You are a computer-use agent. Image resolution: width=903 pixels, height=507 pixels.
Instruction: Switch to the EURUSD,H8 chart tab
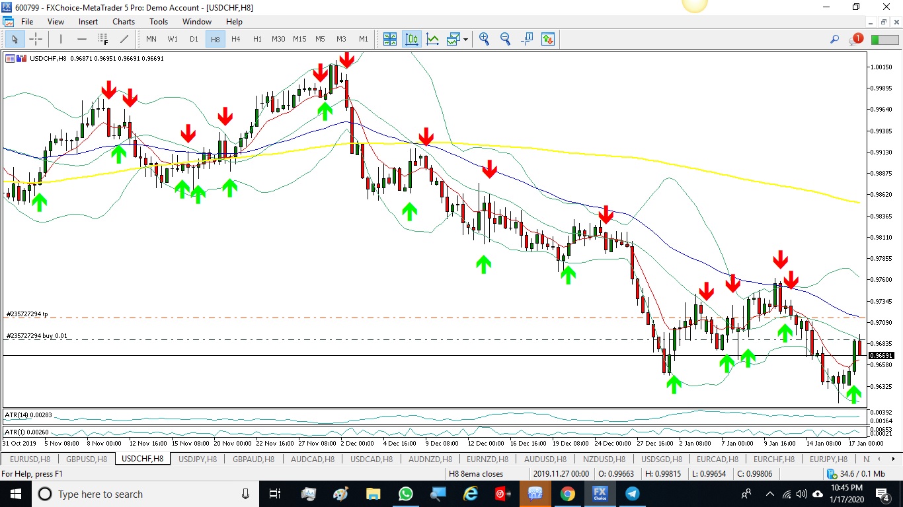pyautogui.click(x=30, y=459)
